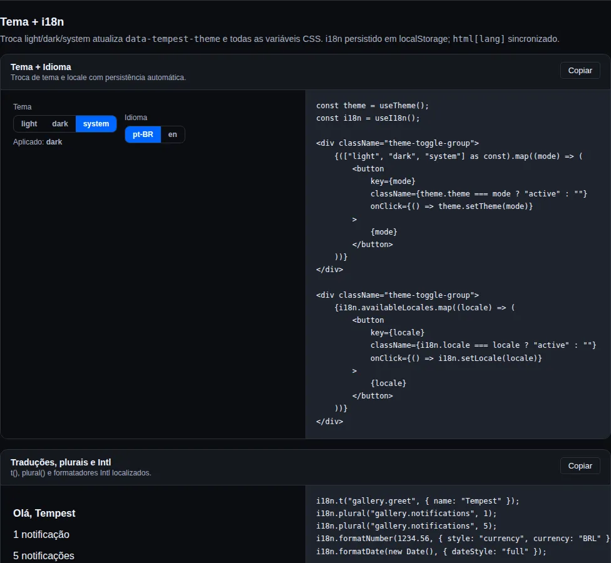Click the onClick theme.setTheme(mode) code line

451,206
